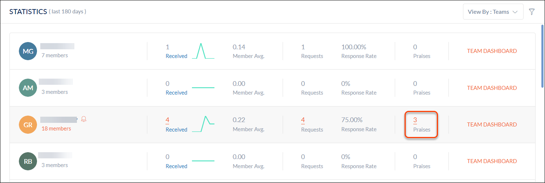Screen dimensions: 545x183
Task: Click the 75.00% Response Rate value
Action: click(x=352, y=120)
